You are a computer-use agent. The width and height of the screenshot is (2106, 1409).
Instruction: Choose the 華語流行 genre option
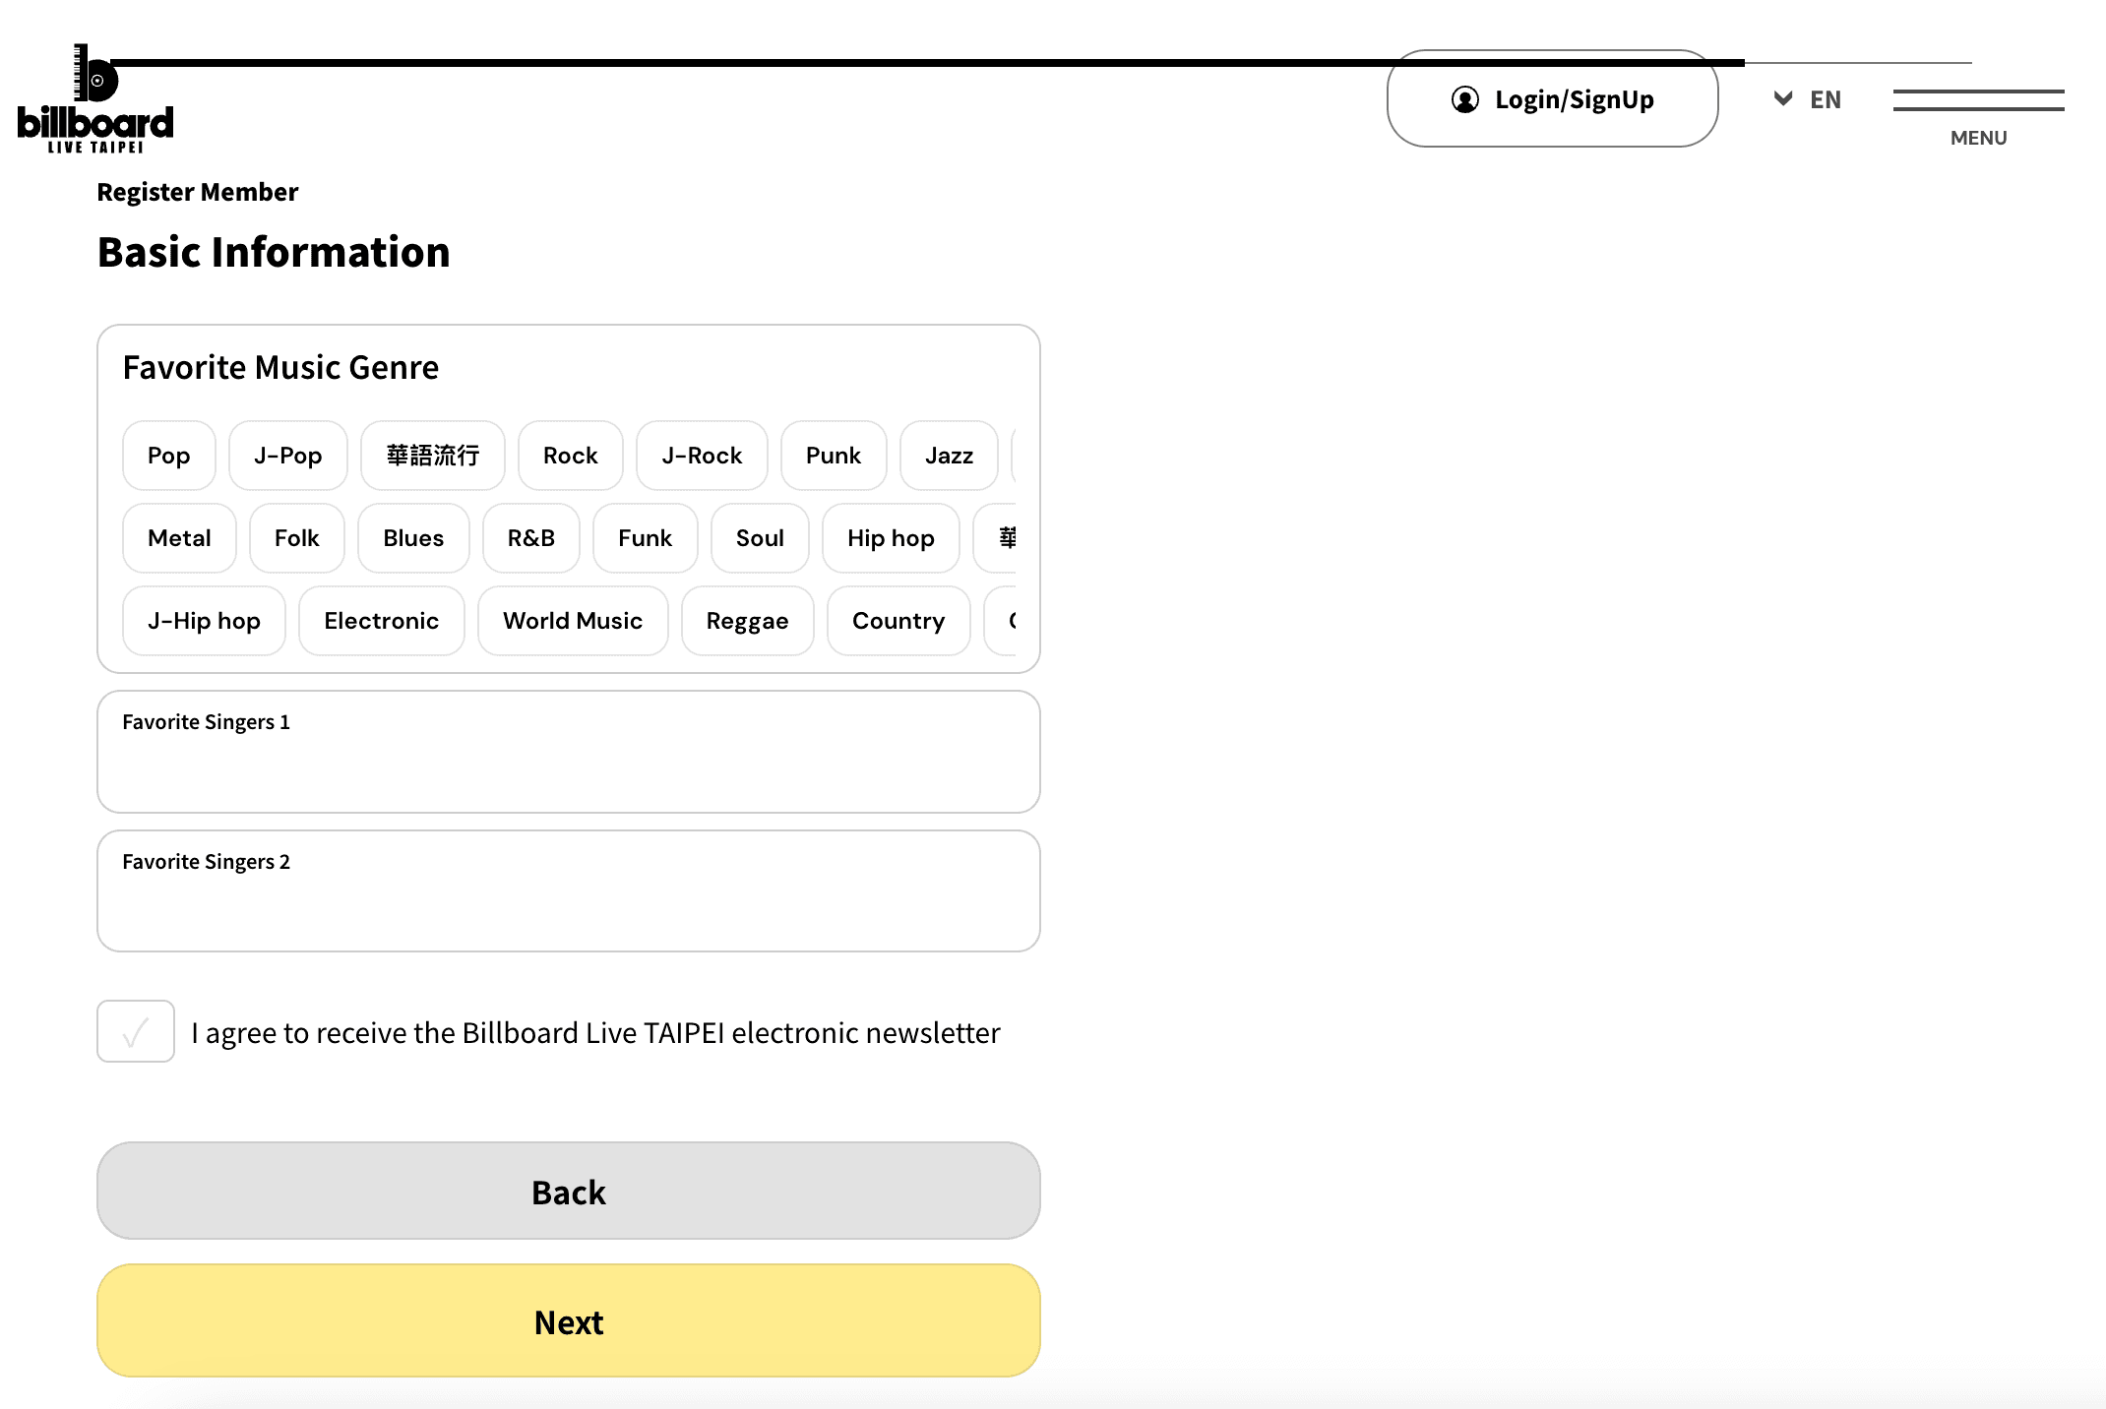(432, 456)
